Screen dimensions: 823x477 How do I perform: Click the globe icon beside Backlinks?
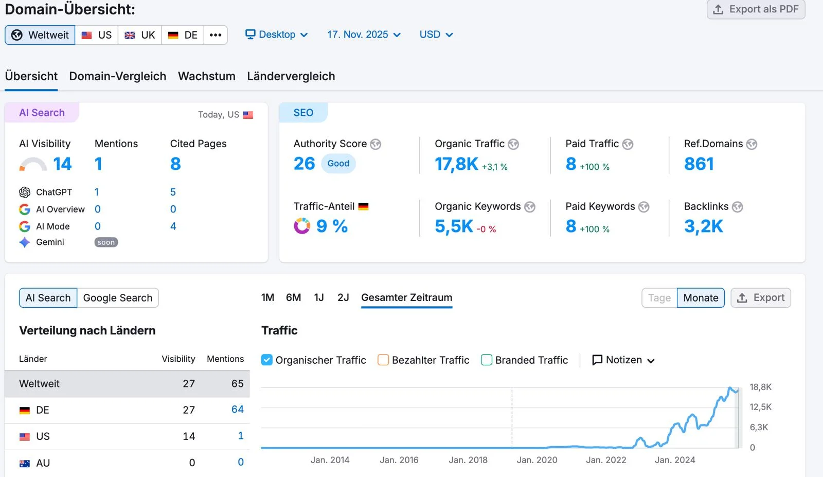click(737, 207)
